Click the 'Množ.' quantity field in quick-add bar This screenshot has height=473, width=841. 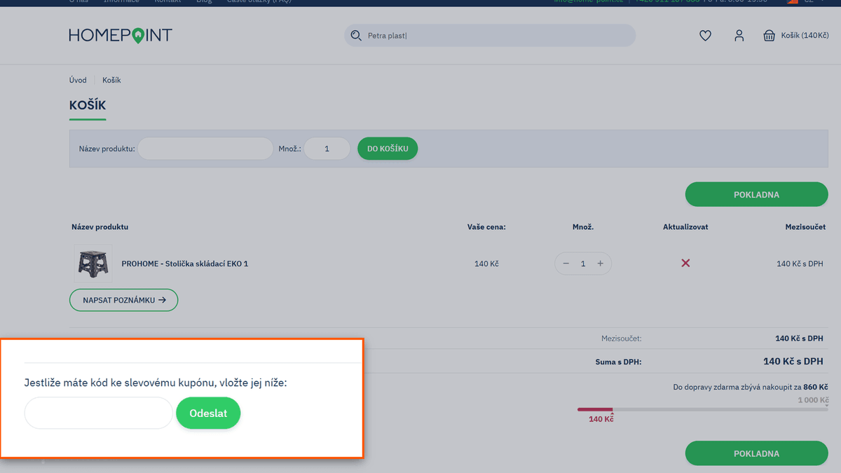327,149
